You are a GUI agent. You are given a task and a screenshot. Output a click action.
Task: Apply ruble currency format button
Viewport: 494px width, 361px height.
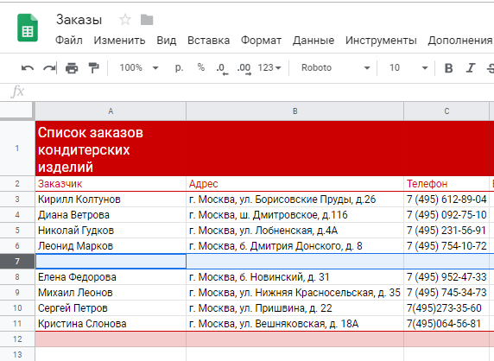point(179,68)
